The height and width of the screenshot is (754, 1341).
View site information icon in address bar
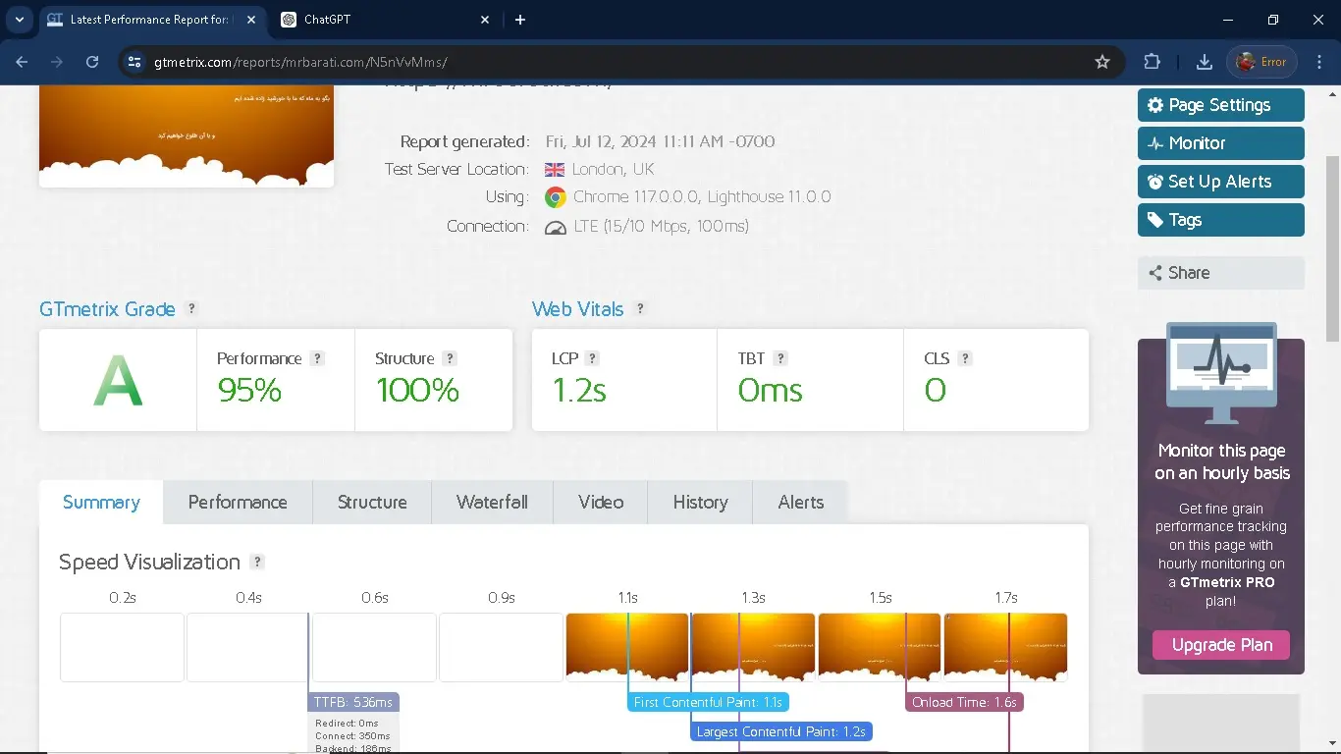(x=134, y=62)
